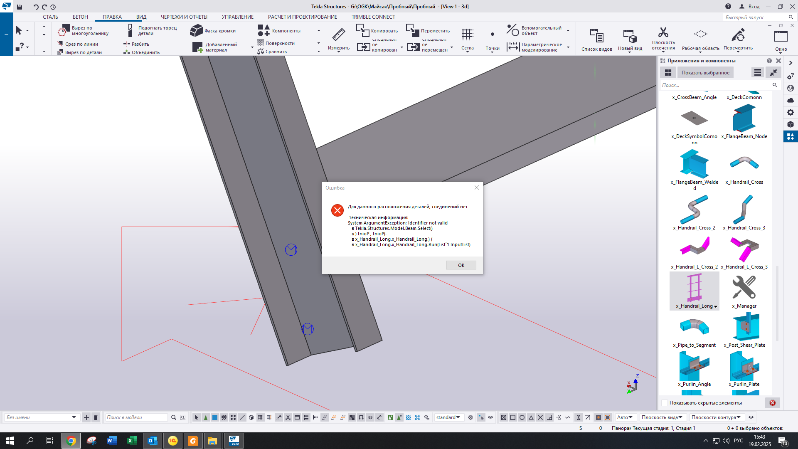The image size is (798, 449).
Task: Open the View list (Список видов) icon
Action: [596, 36]
